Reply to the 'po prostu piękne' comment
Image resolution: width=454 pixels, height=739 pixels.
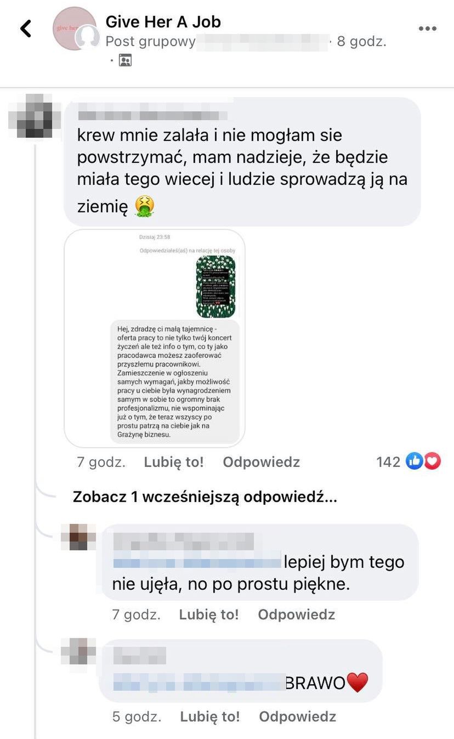click(x=297, y=614)
